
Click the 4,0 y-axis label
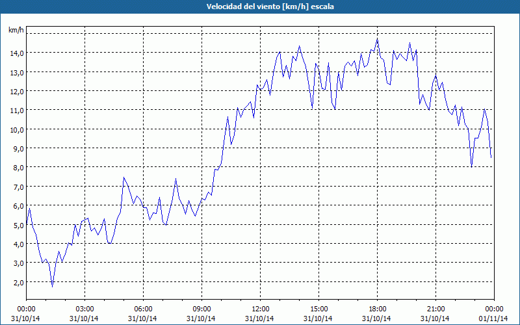(x=18, y=244)
